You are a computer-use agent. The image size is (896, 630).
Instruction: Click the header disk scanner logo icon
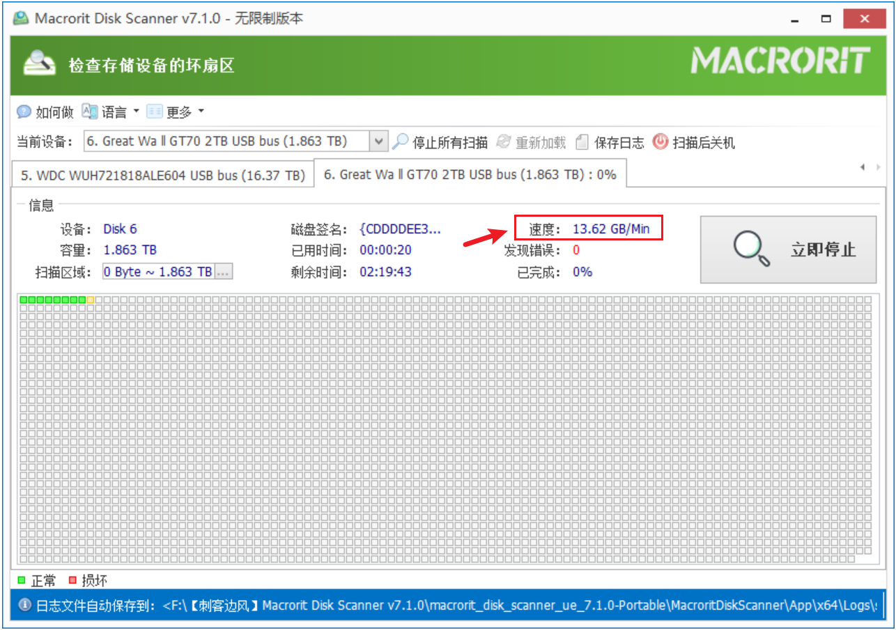(40, 64)
